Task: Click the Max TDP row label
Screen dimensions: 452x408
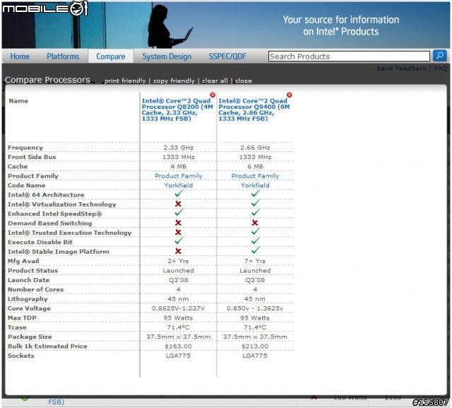Action: click(x=22, y=318)
